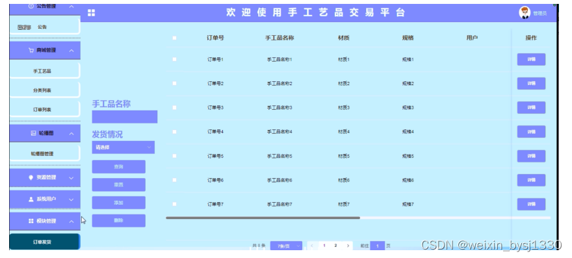Click the 删除 delete button
The width and height of the screenshot is (572, 258).
pos(118,220)
